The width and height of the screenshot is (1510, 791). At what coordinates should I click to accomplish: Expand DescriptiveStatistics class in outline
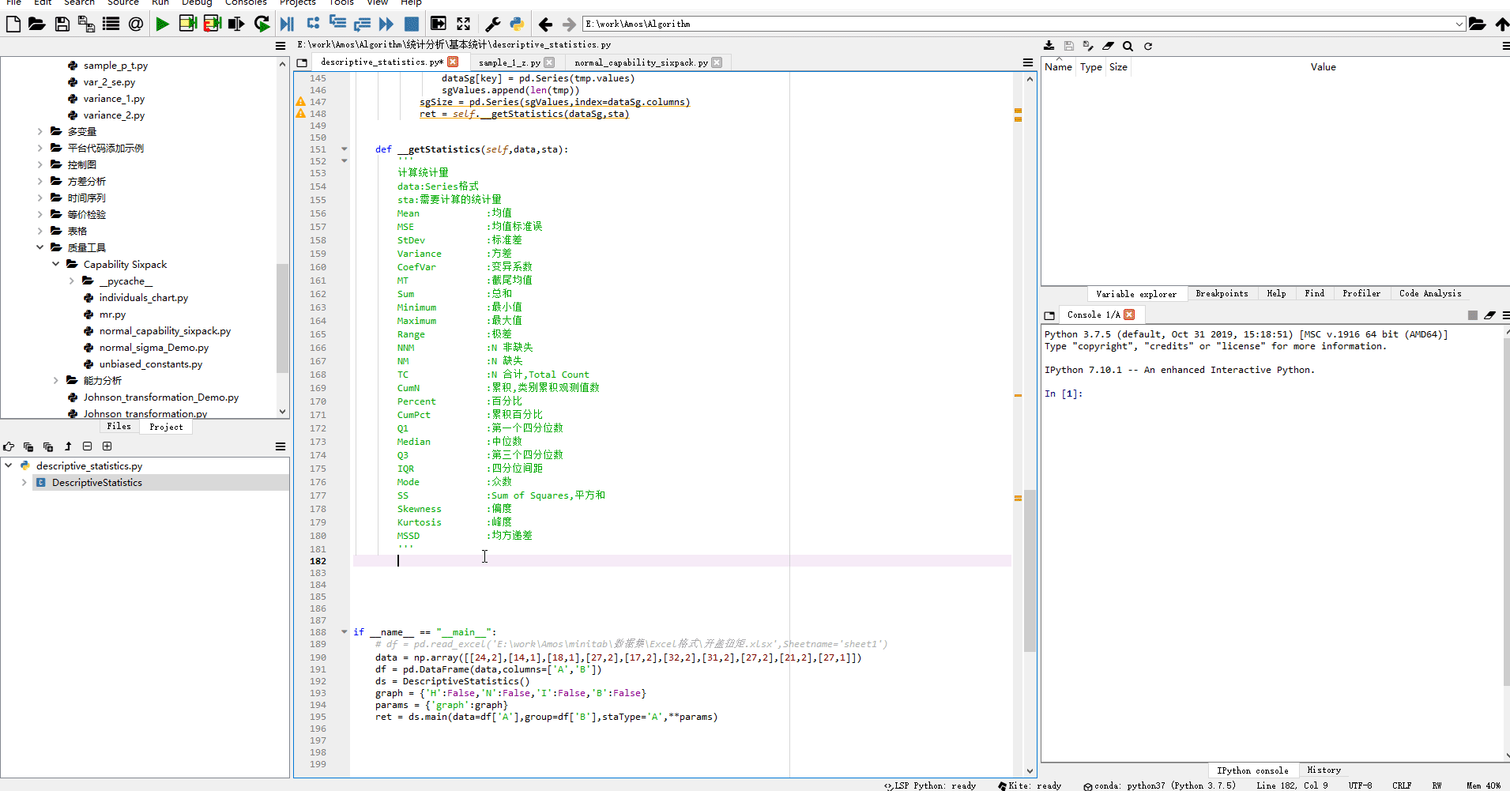24,483
